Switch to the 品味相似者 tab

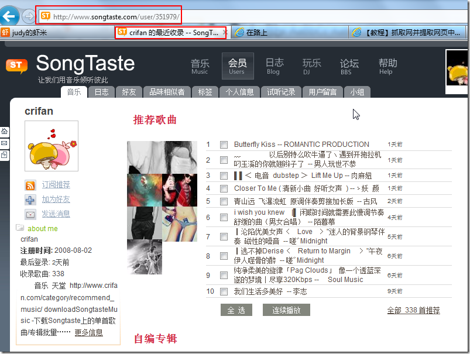[167, 92]
